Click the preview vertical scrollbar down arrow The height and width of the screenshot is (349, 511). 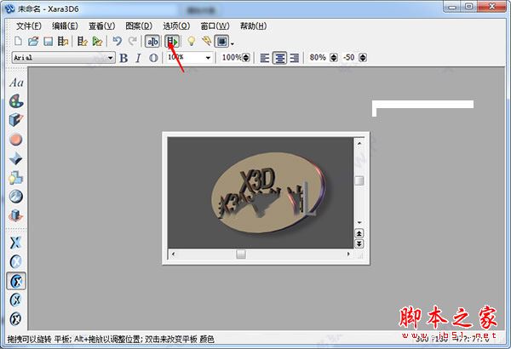tap(359, 222)
